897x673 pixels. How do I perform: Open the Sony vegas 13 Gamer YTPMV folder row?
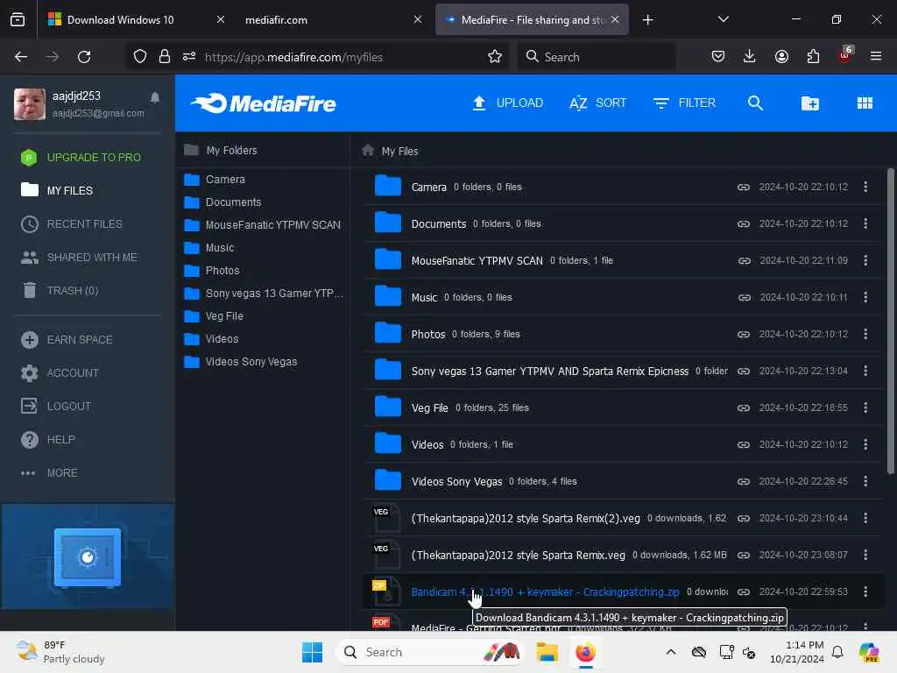[x=623, y=371]
